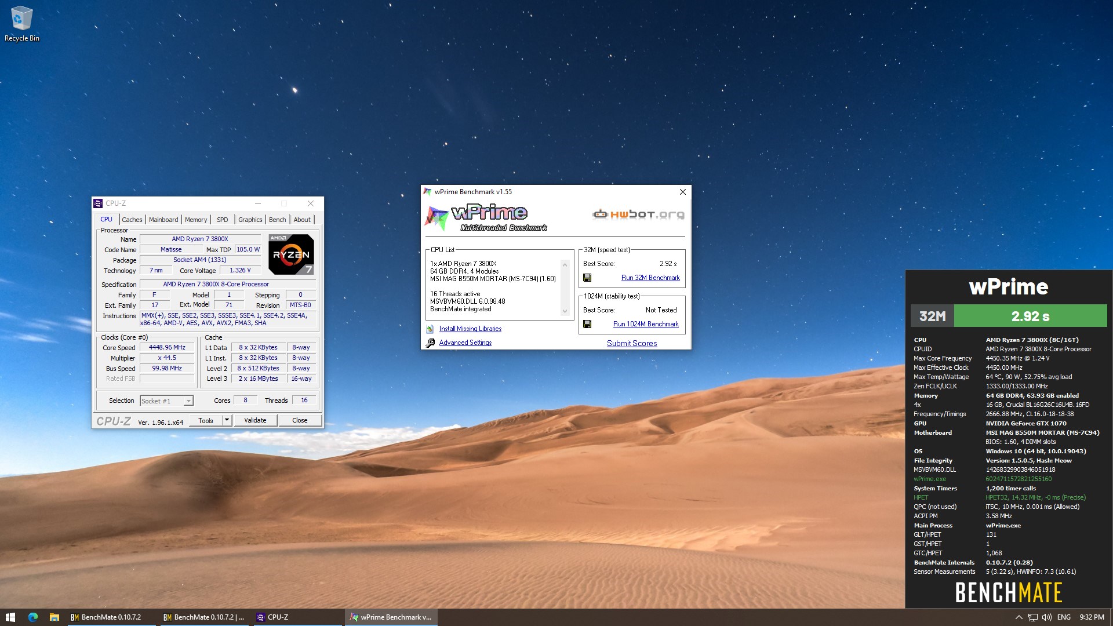
Task: Click the Advanced Settings wrench icon
Action: tap(430, 343)
